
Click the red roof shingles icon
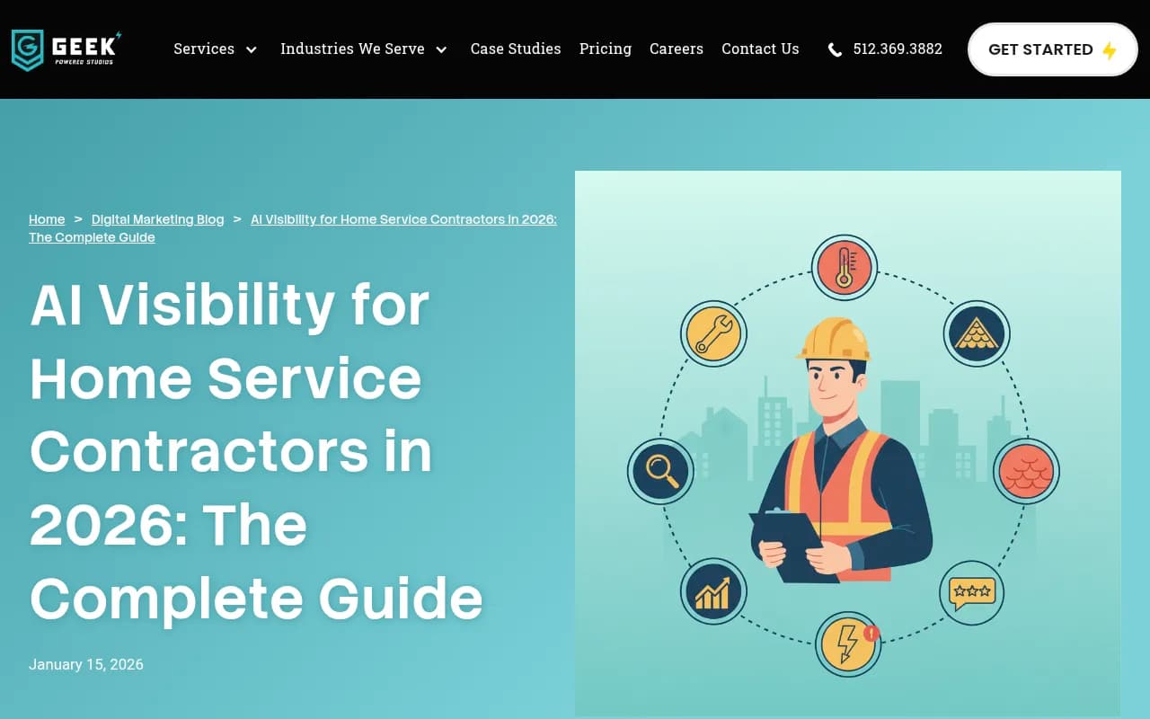tap(1026, 471)
